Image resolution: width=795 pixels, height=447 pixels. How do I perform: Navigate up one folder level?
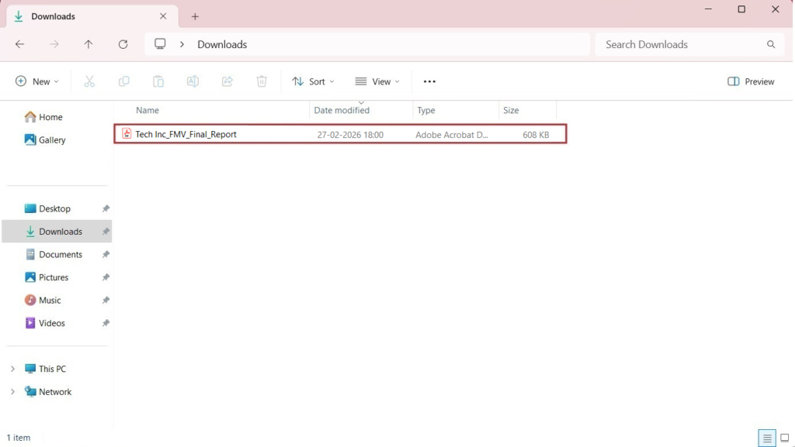[x=89, y=44]
